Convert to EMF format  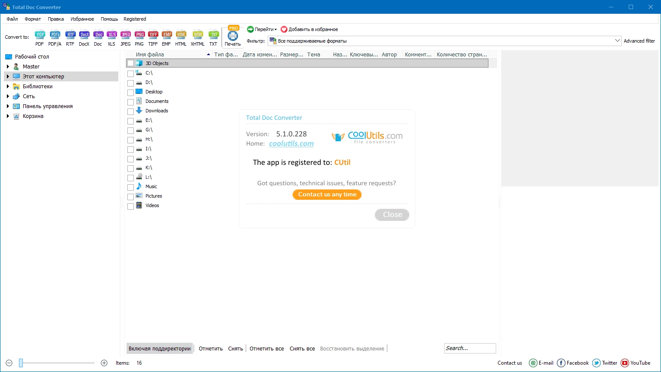pyautogui.click(x=167, y=38)
